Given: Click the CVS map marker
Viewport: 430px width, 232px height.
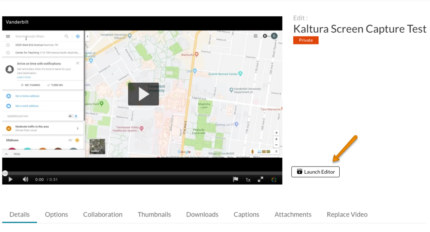Looking at the screenshot, I should (x=195, y=71).
